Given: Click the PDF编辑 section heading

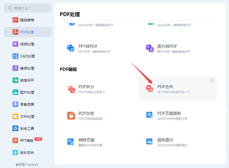Looking at the screenshot, I should [x=68, y=69].
